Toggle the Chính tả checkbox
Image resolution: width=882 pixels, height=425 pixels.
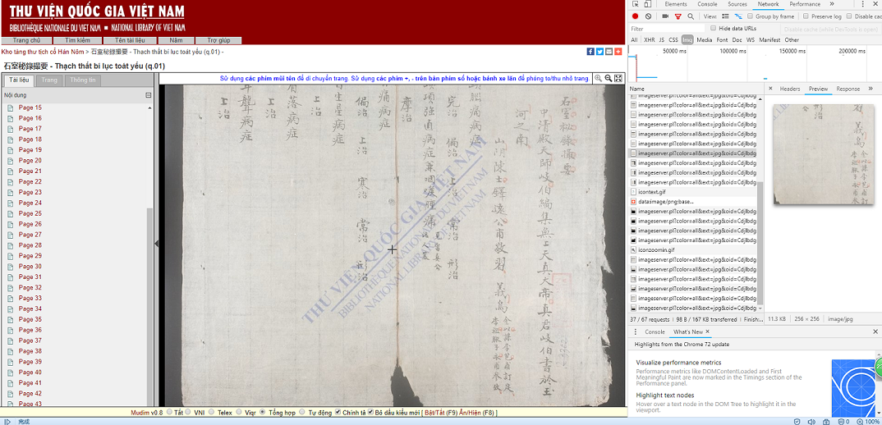pos(338,413)
